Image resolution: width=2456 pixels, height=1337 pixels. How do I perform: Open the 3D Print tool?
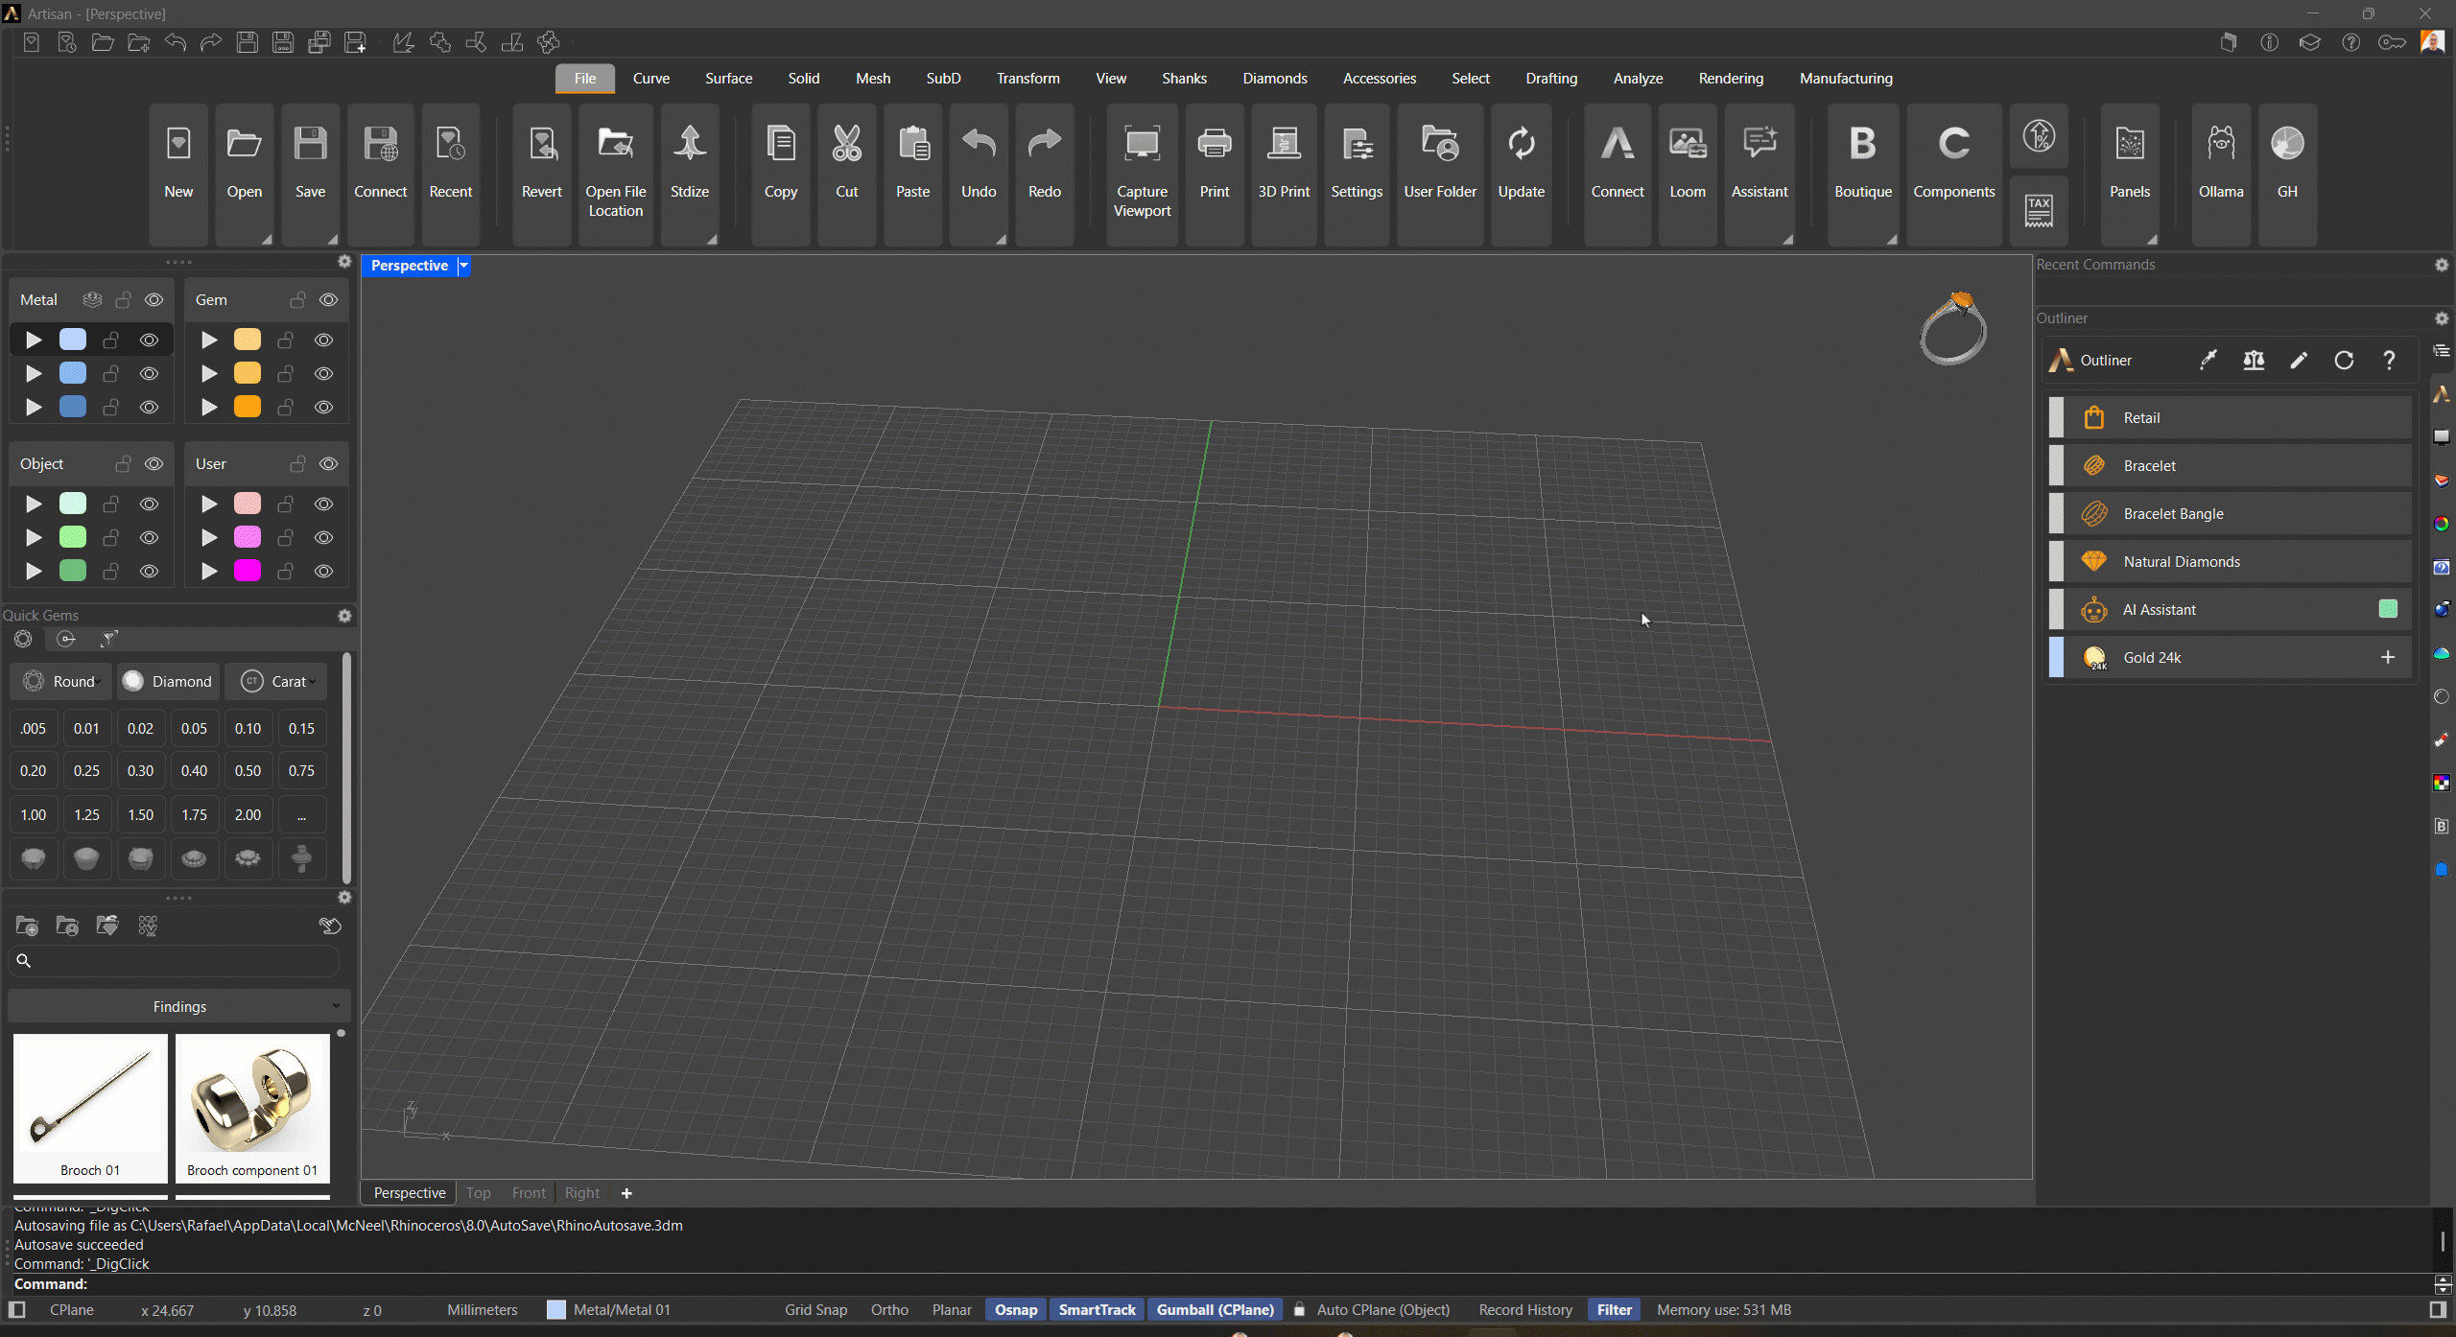click(x=1283, y=145)
